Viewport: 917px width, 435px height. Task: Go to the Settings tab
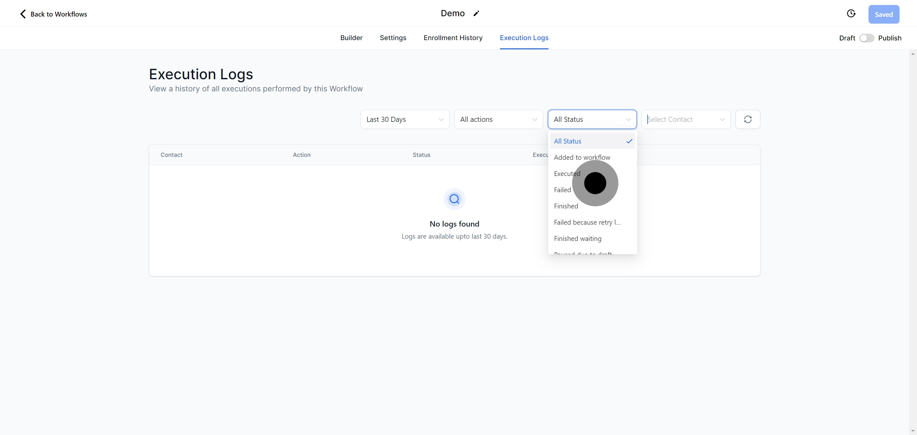pos(393,38)
